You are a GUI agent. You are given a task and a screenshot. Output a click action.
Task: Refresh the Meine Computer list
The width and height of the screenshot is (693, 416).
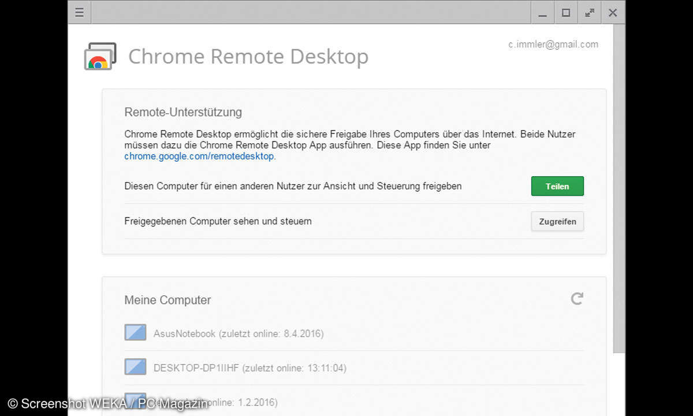(x=577, y=299)
